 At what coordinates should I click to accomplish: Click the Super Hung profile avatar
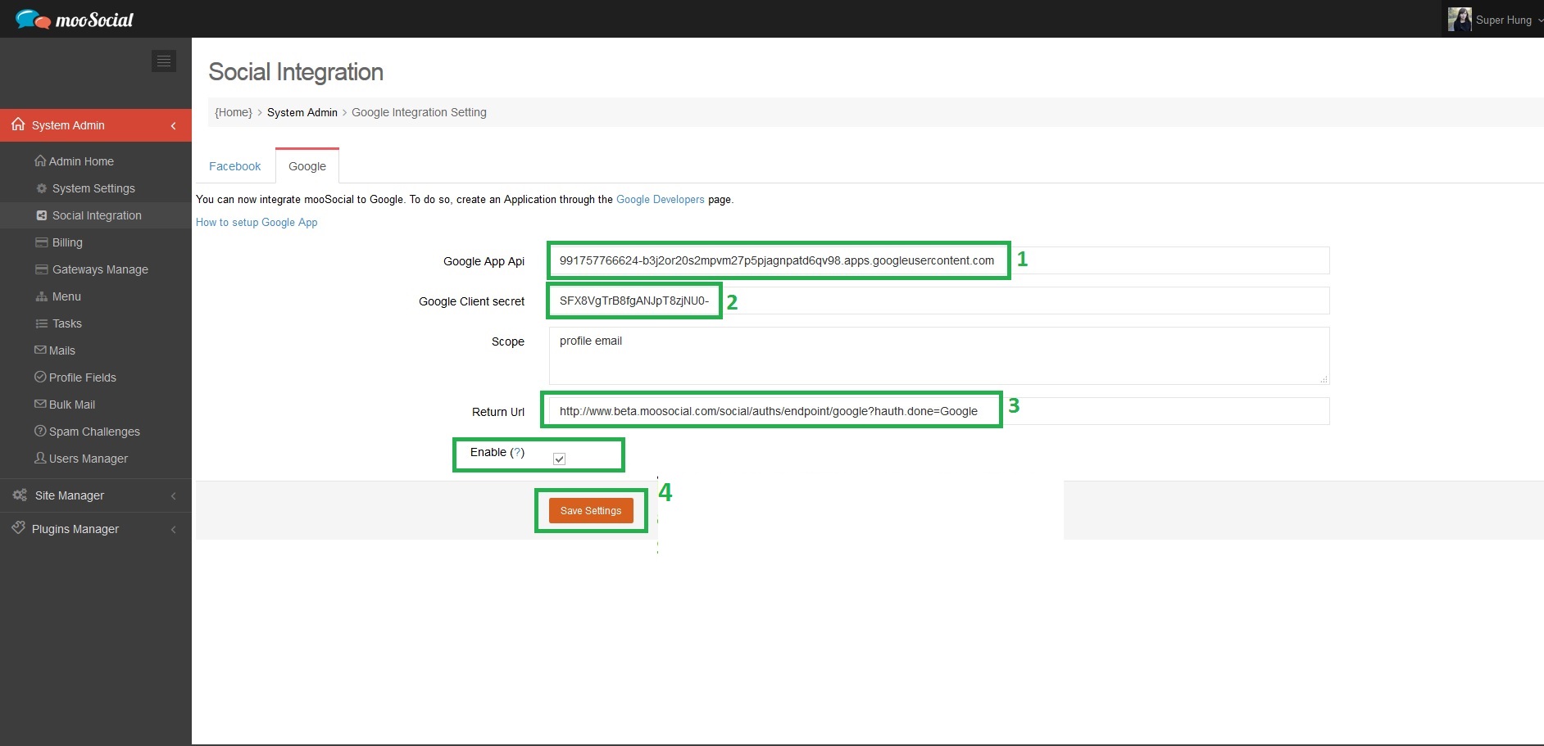[x=1460, y=19]
